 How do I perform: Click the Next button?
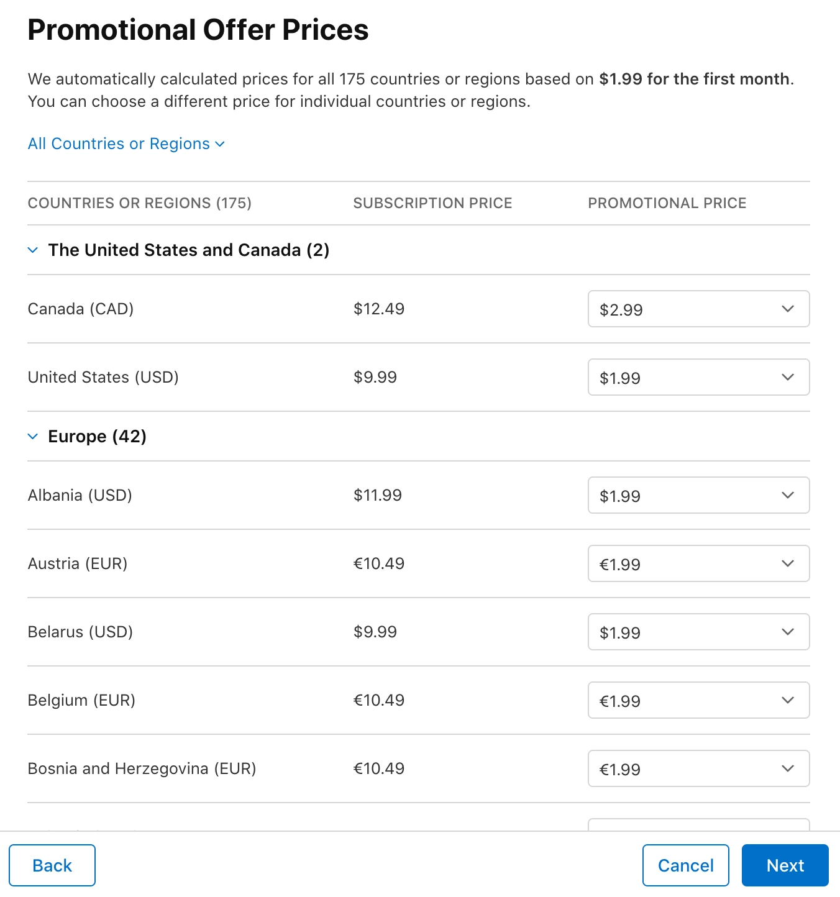(x=785, y=865)
